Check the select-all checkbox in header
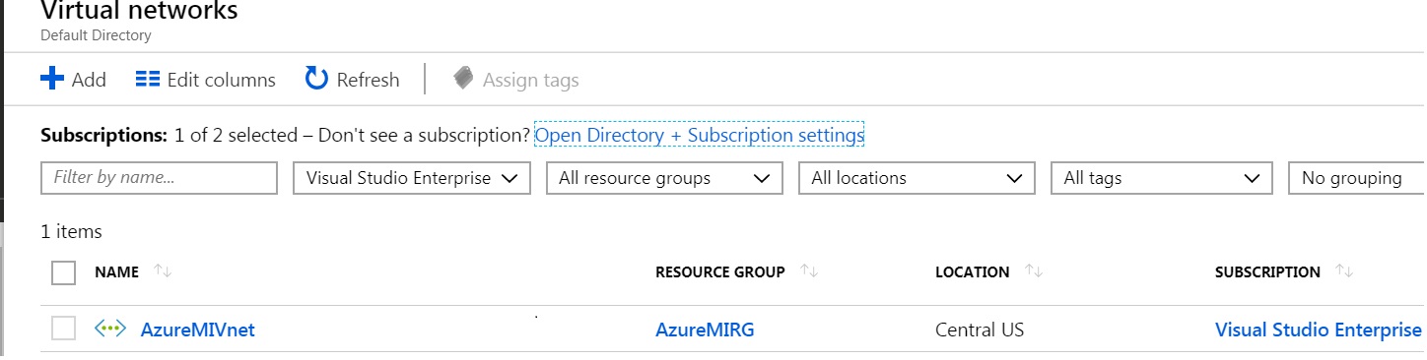 63,272
